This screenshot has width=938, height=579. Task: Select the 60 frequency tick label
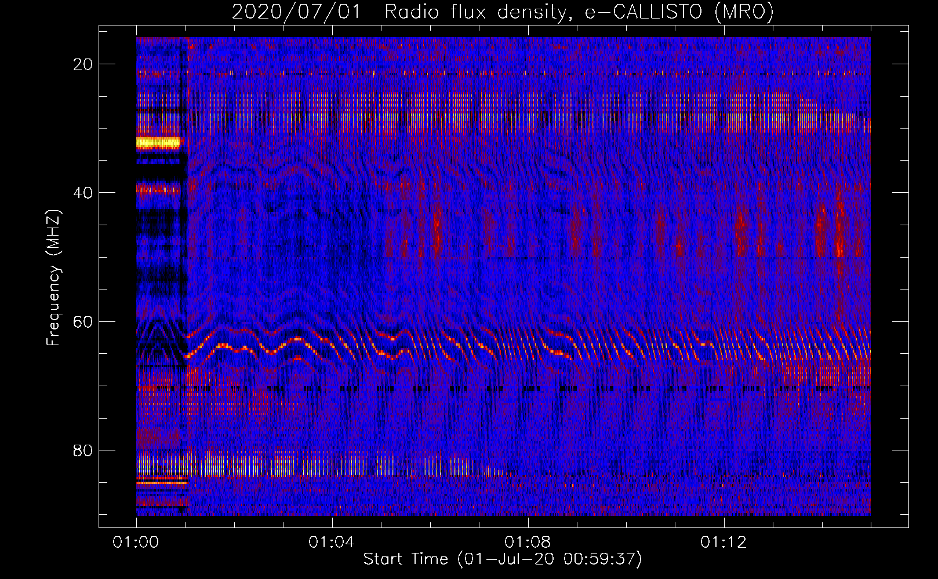(x=83, y=321)
